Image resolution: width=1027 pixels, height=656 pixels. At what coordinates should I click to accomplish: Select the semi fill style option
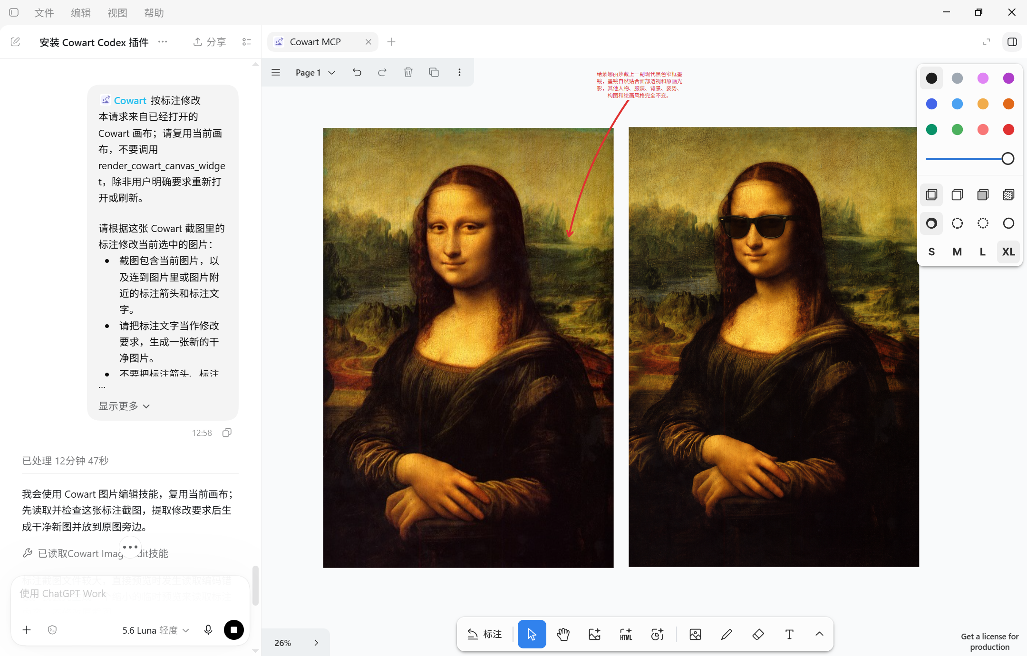pos(957,195)
